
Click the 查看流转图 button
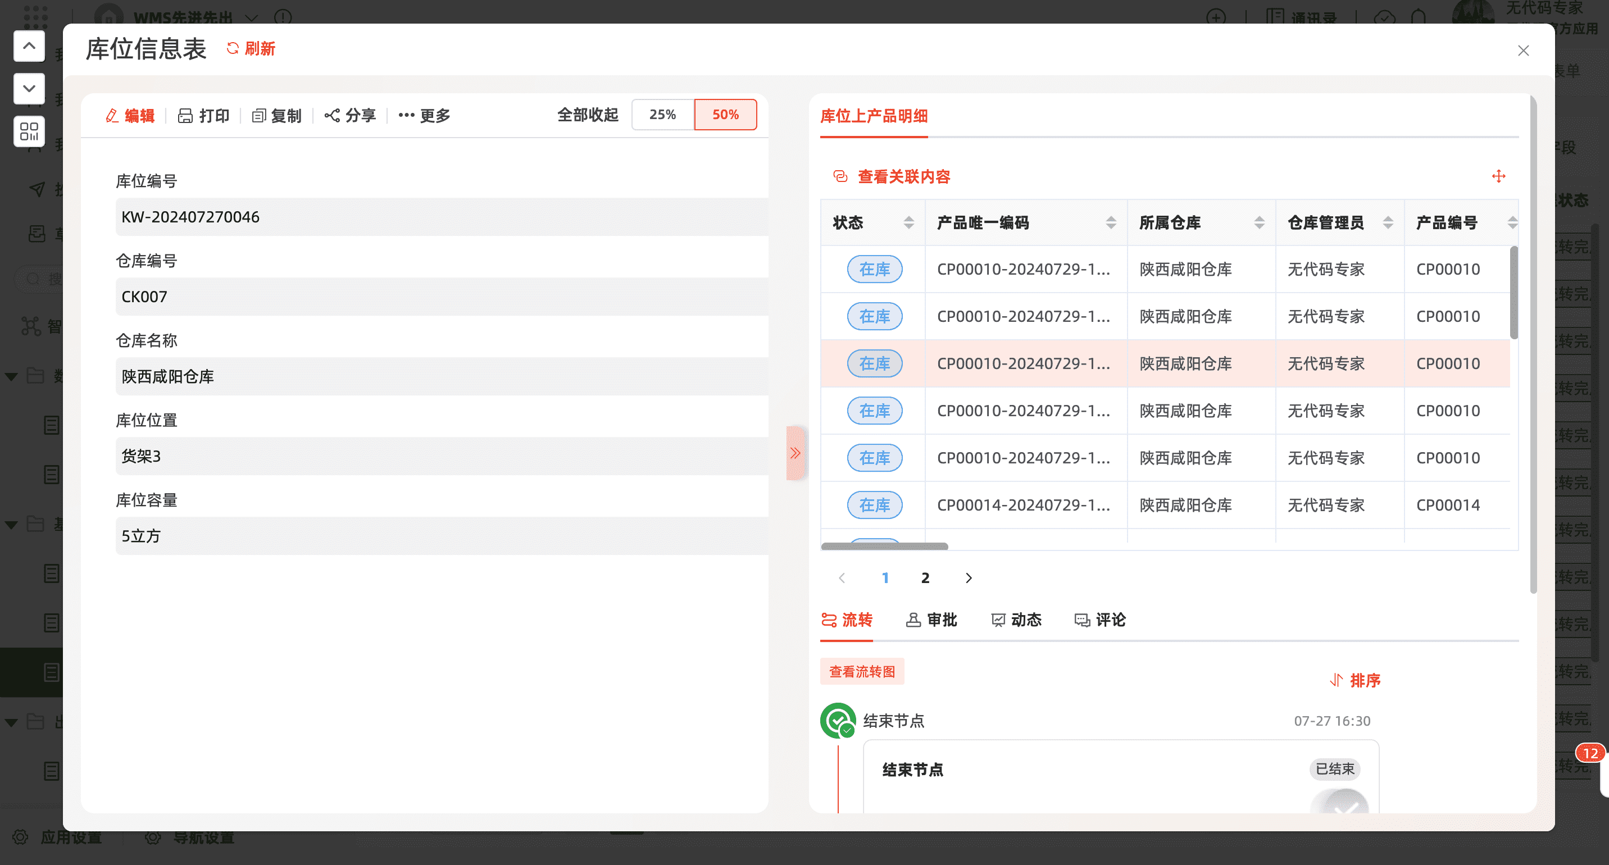862,671
